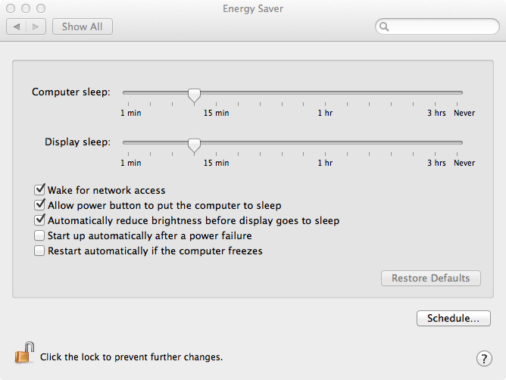Click the Computer sleep slider thumb
Viewport: 506px width, 380px height.
click(x=194, y=95)
